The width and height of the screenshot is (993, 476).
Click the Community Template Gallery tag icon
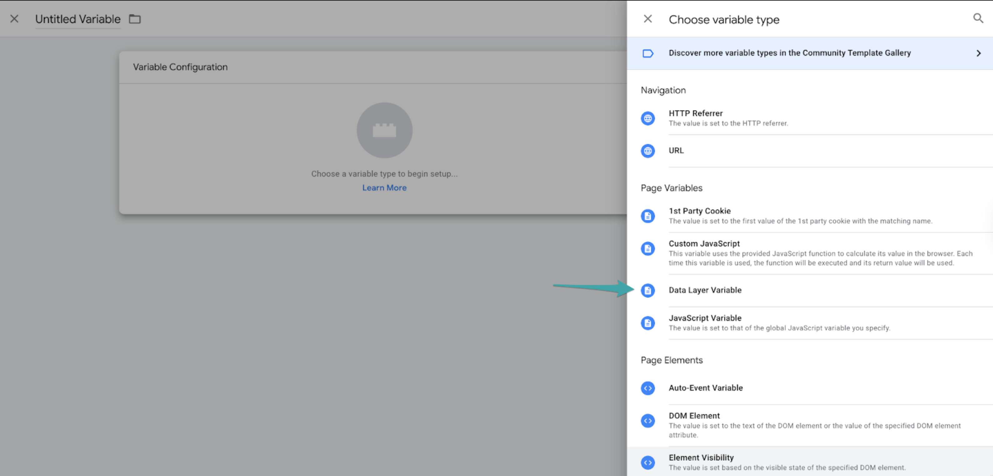pyautogui.click(x=648, y=53)
